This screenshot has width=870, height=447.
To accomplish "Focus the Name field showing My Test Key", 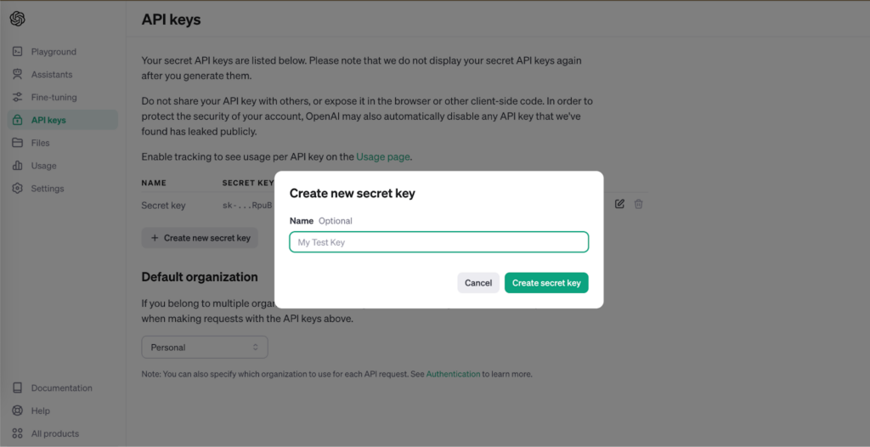I will 439,242.
